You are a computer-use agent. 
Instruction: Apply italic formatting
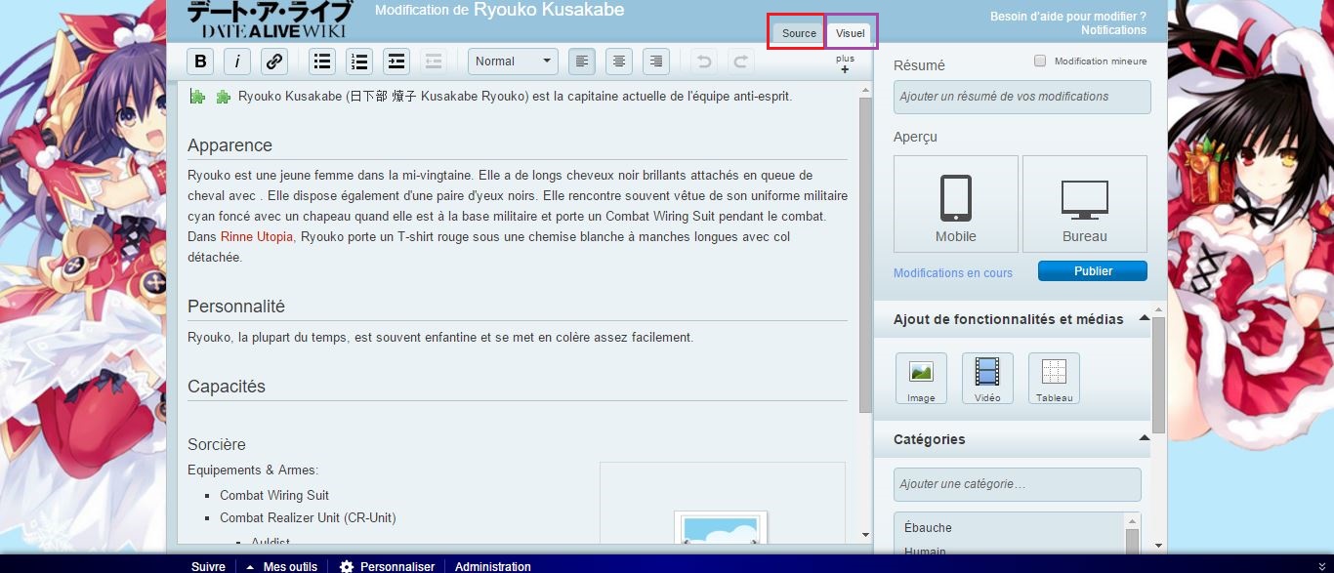[x=237, y=61]
